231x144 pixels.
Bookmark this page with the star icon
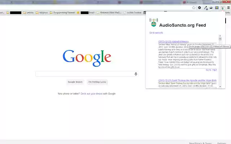[193, 8]
